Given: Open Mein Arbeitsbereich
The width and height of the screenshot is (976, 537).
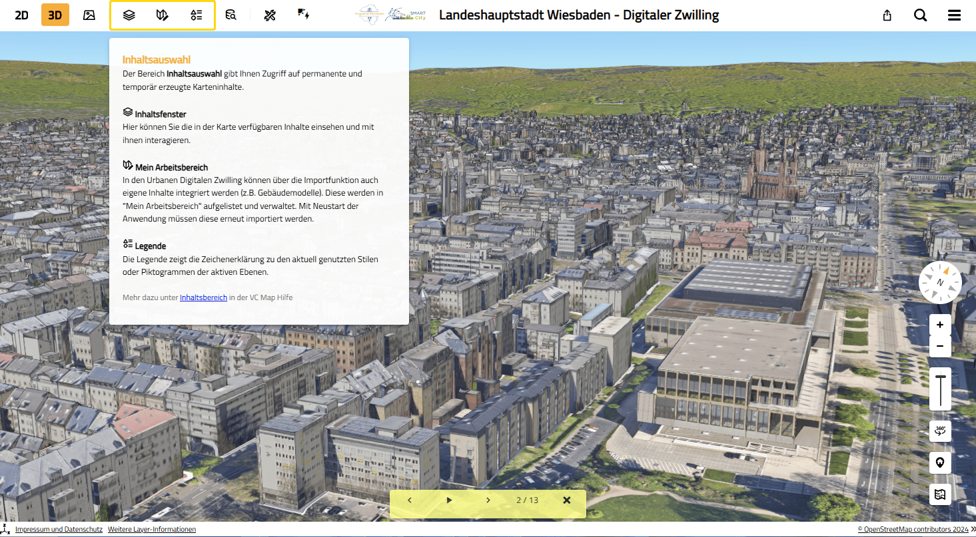Looking at the screenshot, I should click(162, 15).
